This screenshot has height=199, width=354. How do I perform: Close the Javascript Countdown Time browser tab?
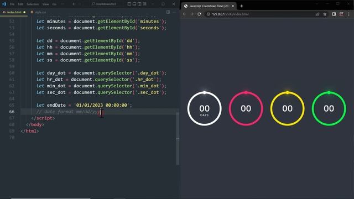pos(233,6)
